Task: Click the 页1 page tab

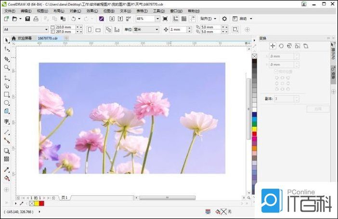Action: pos(65,198)
